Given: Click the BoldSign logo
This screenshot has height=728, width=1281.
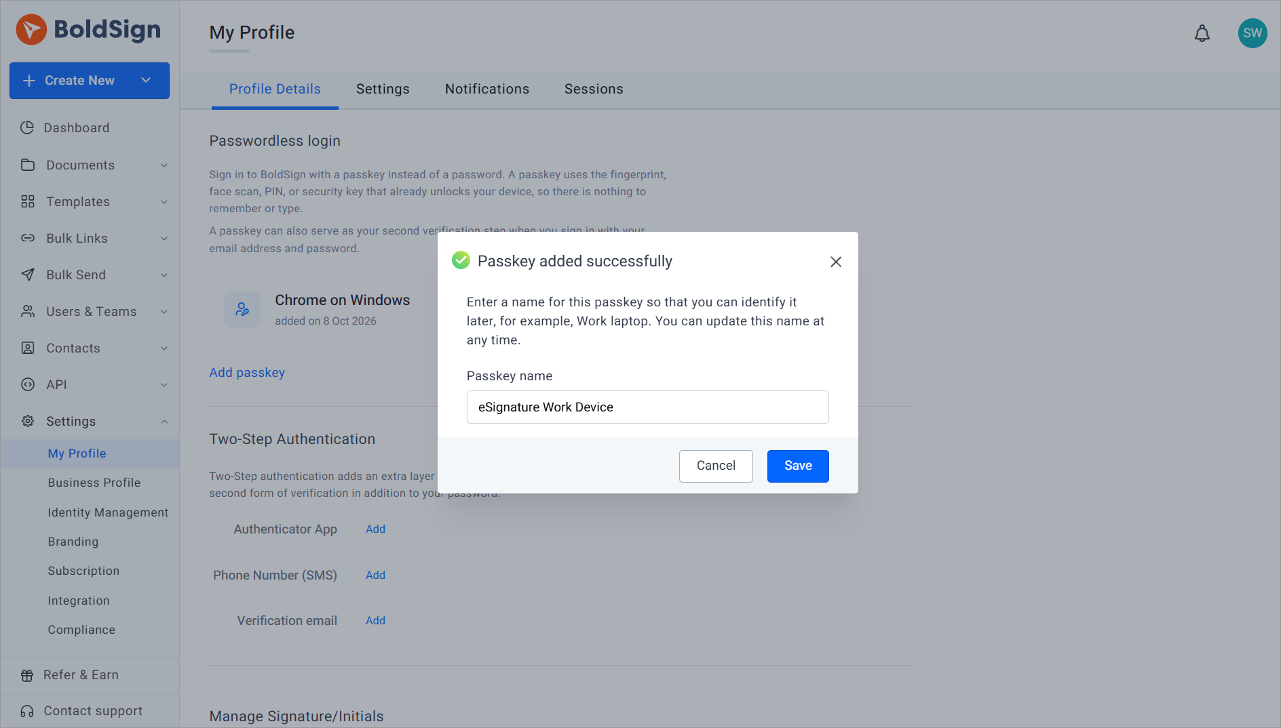Looking at the screenshot, I should [88, 30].
